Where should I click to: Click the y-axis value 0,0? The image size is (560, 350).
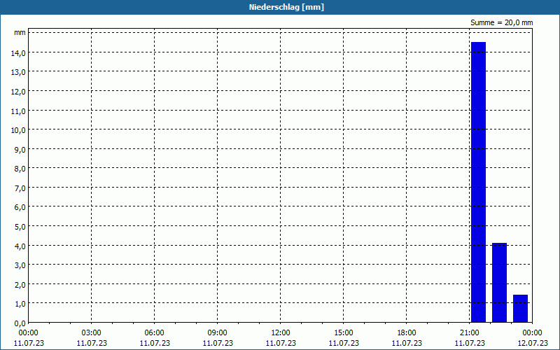[x=20, y=323]
